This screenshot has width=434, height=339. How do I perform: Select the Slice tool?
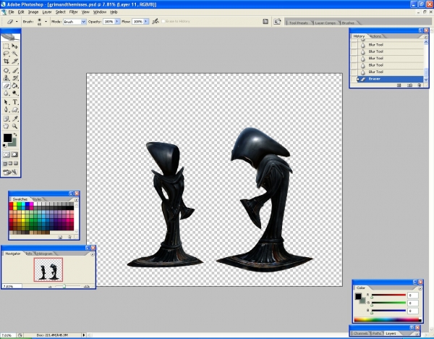pyautogui.click(x=14, y=62)
